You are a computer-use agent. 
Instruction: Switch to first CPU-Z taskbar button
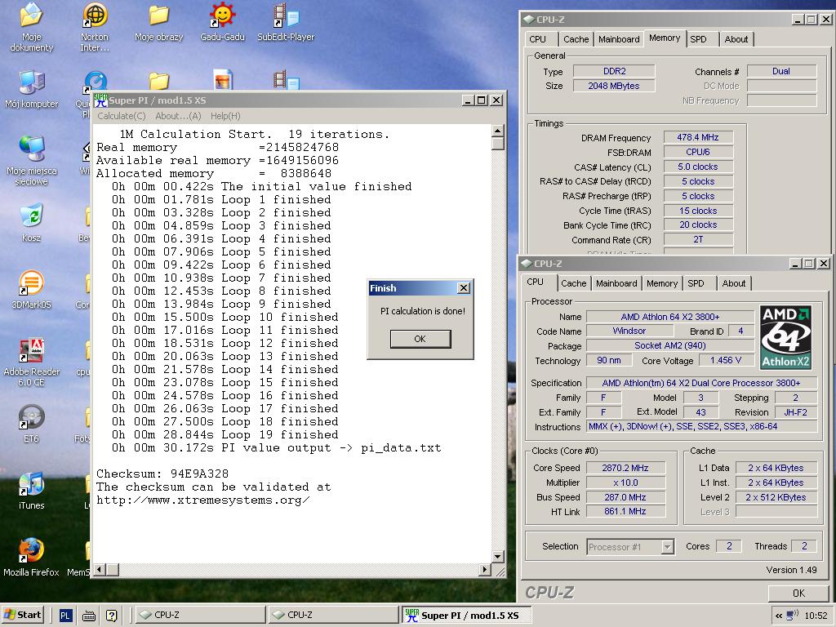click(x=201, y=615)
